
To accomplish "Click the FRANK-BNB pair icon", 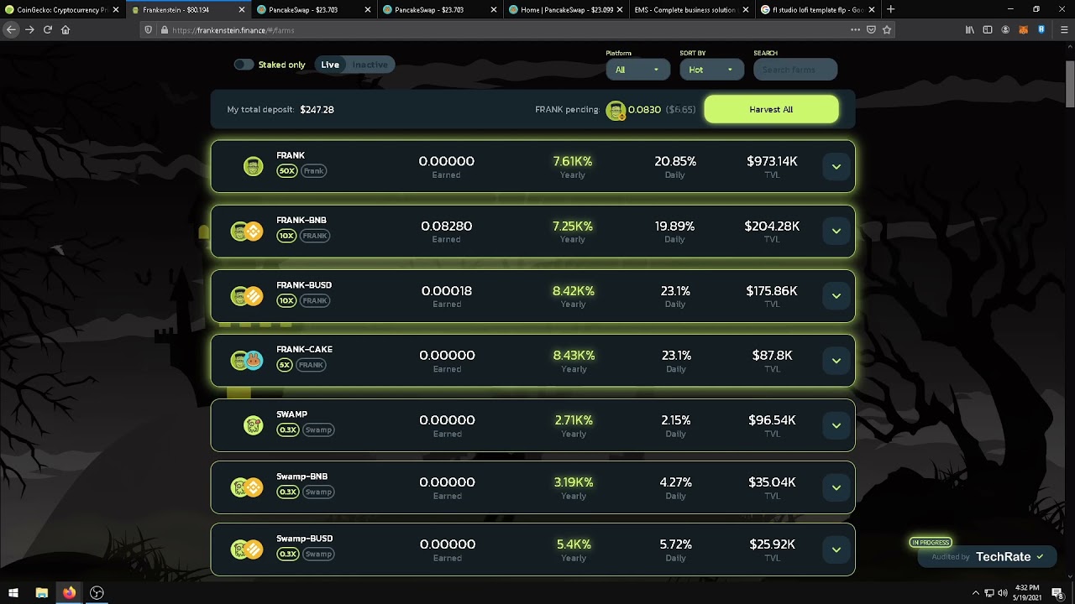I will [247, 231].
